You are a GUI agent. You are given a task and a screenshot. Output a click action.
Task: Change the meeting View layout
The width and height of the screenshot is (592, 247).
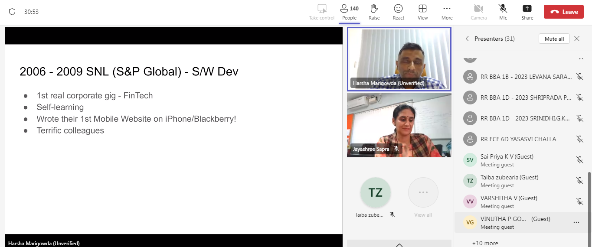pos(422,12)
